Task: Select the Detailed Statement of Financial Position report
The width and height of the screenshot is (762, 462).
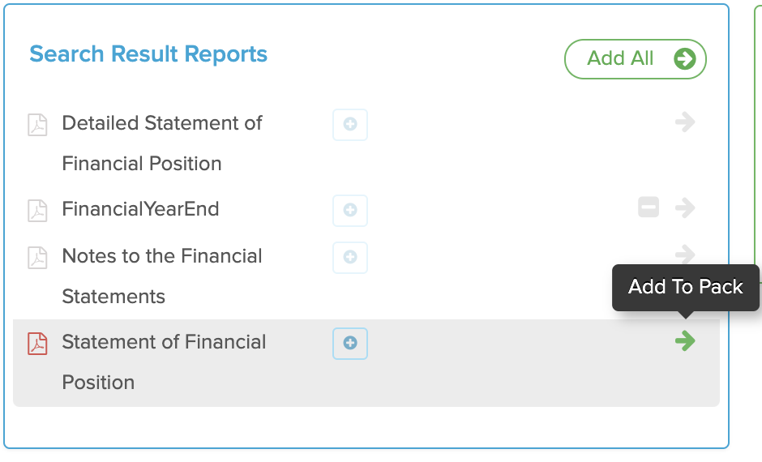Action: coord(162,143)
